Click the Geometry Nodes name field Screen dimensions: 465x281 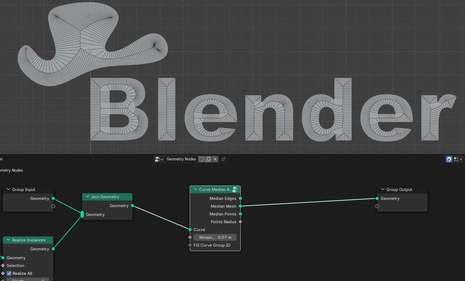coord(181,159)
